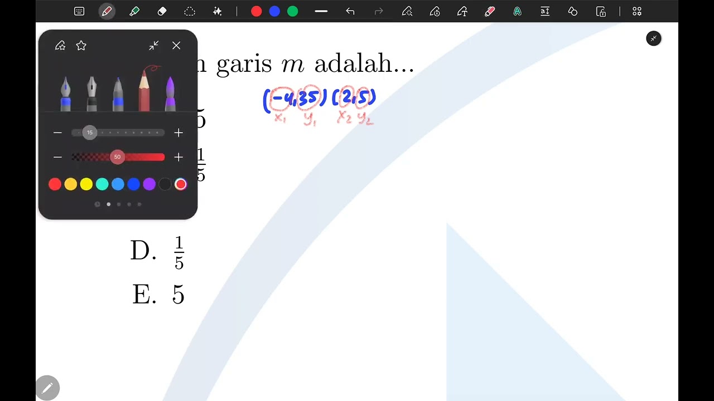Choose the red pencil style
Viewport: 714px width, 401px height.
tap(144, 89)
